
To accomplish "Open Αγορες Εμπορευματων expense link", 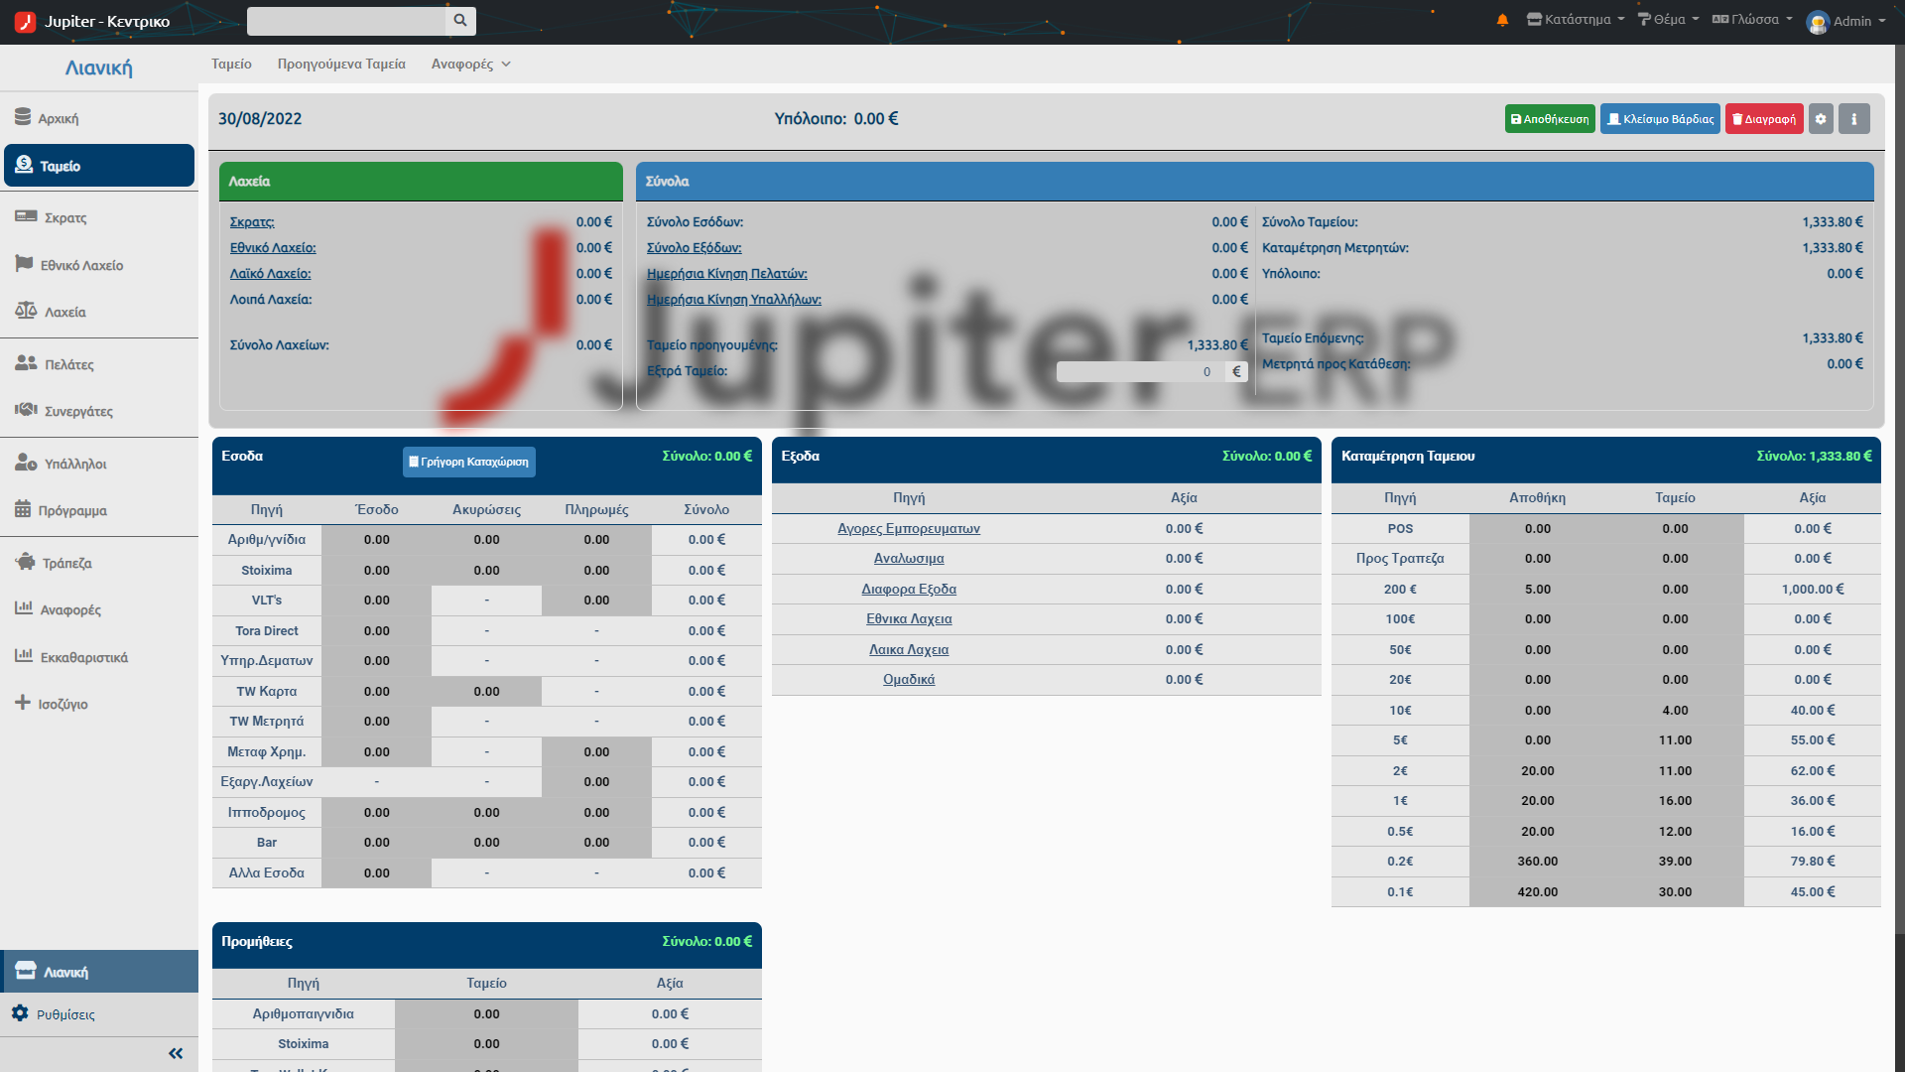I will [x=909, y=529].
